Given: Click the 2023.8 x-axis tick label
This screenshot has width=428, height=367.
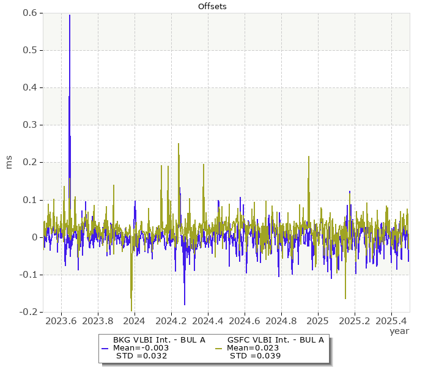Looking at the screenshot, I should [97, 321].
